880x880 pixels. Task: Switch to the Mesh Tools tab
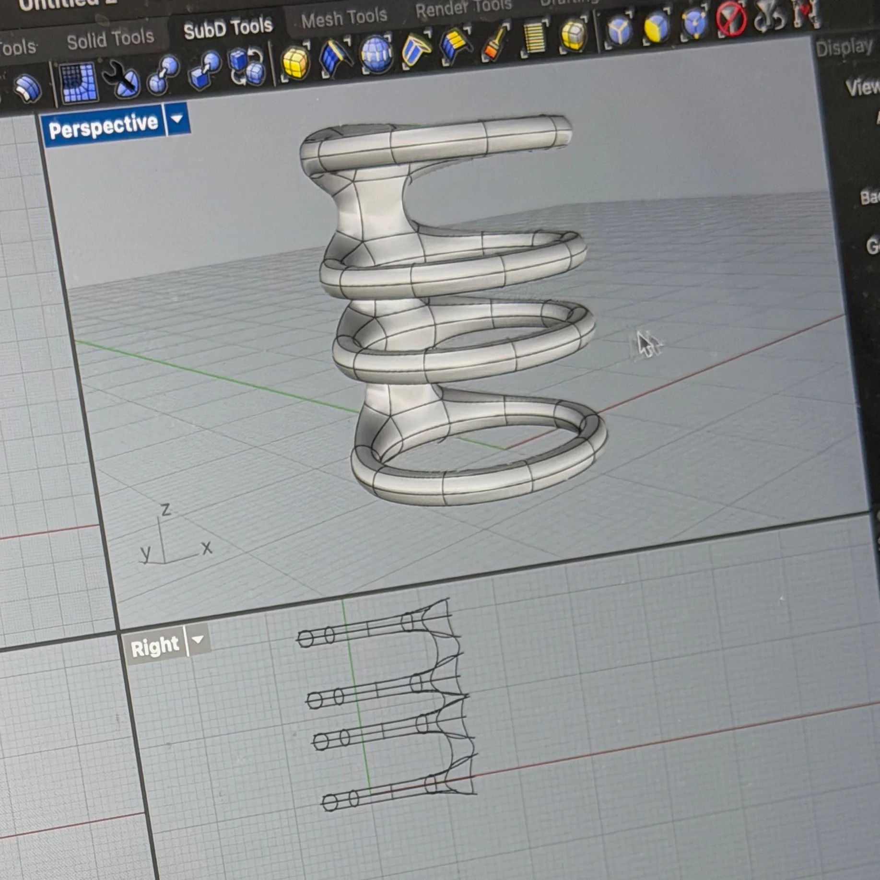344,18
